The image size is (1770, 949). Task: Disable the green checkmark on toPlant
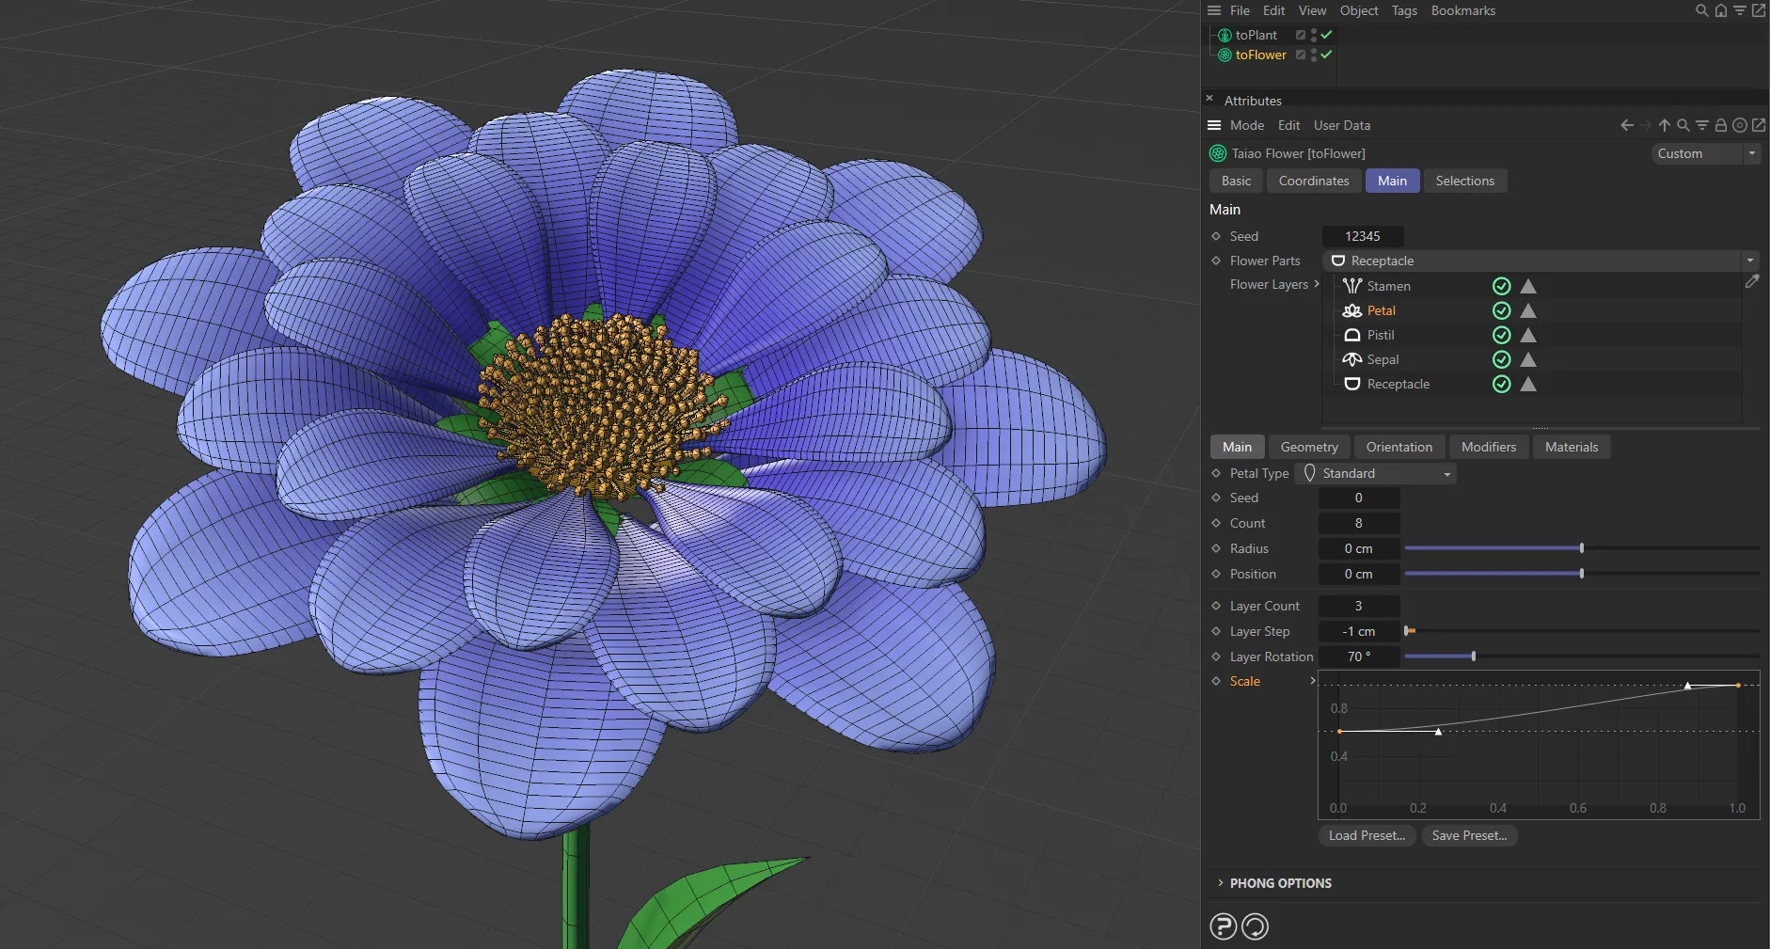pos(1325,35)
